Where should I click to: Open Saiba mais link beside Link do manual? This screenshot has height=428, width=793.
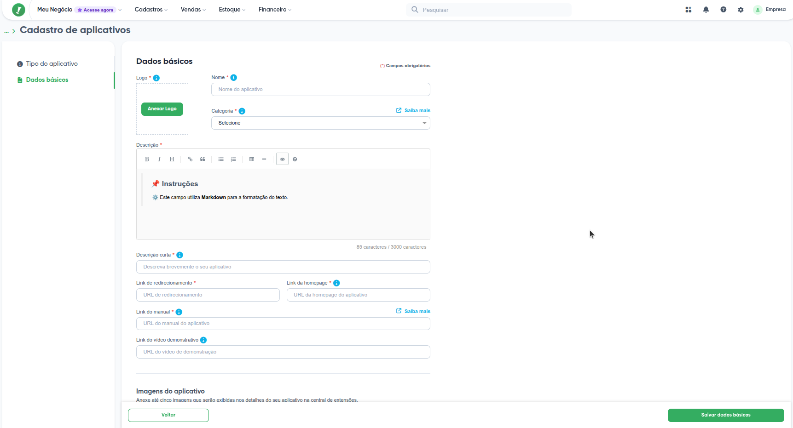413,311
